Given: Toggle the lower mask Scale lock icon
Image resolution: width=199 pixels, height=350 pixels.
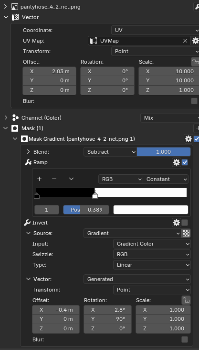Looking at the screenshot, I should pos(186,300).
